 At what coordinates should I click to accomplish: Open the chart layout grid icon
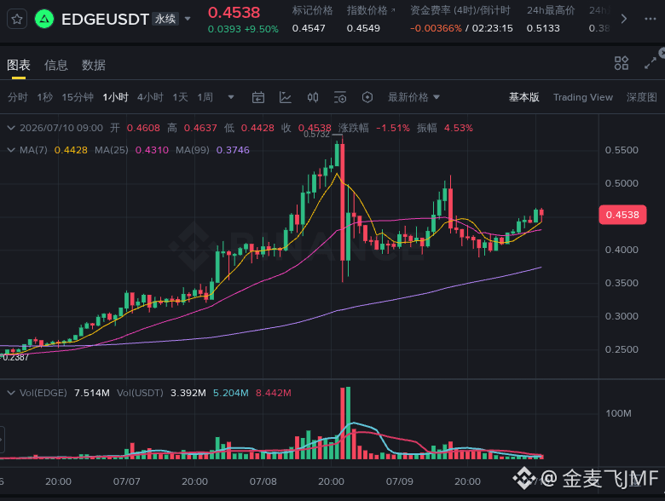coord(622,63)
